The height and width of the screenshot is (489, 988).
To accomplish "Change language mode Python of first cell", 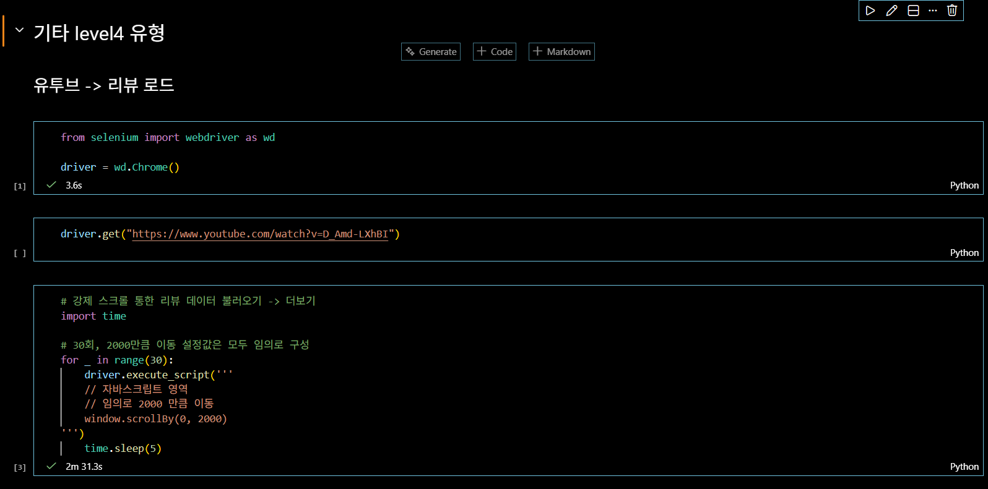I will [x=964, y=185].
